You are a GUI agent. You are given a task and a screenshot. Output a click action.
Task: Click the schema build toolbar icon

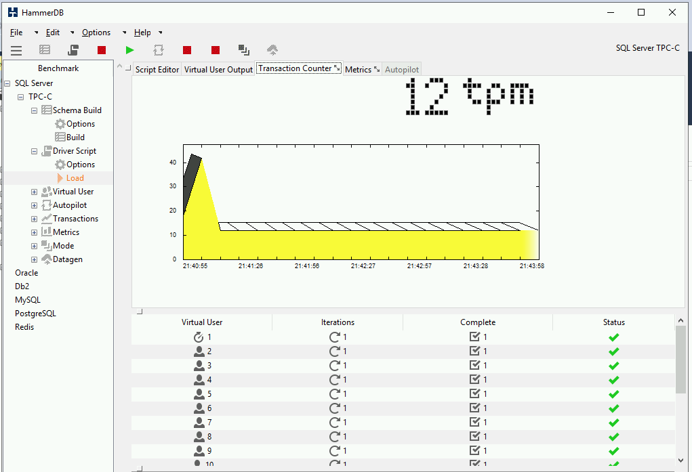click(45, 50)
